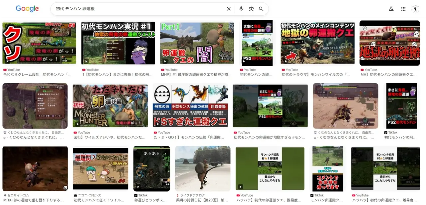Start voice search with microphone icon
The image size is (426, 205).
241,9
